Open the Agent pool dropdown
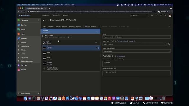This screenshot has height=106, width=189. pyautogui.click(x=134, y=44)
